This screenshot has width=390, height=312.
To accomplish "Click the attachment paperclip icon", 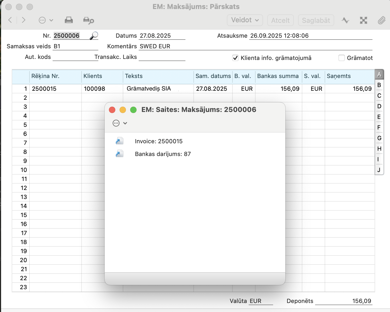I will (x=381, y=20).
